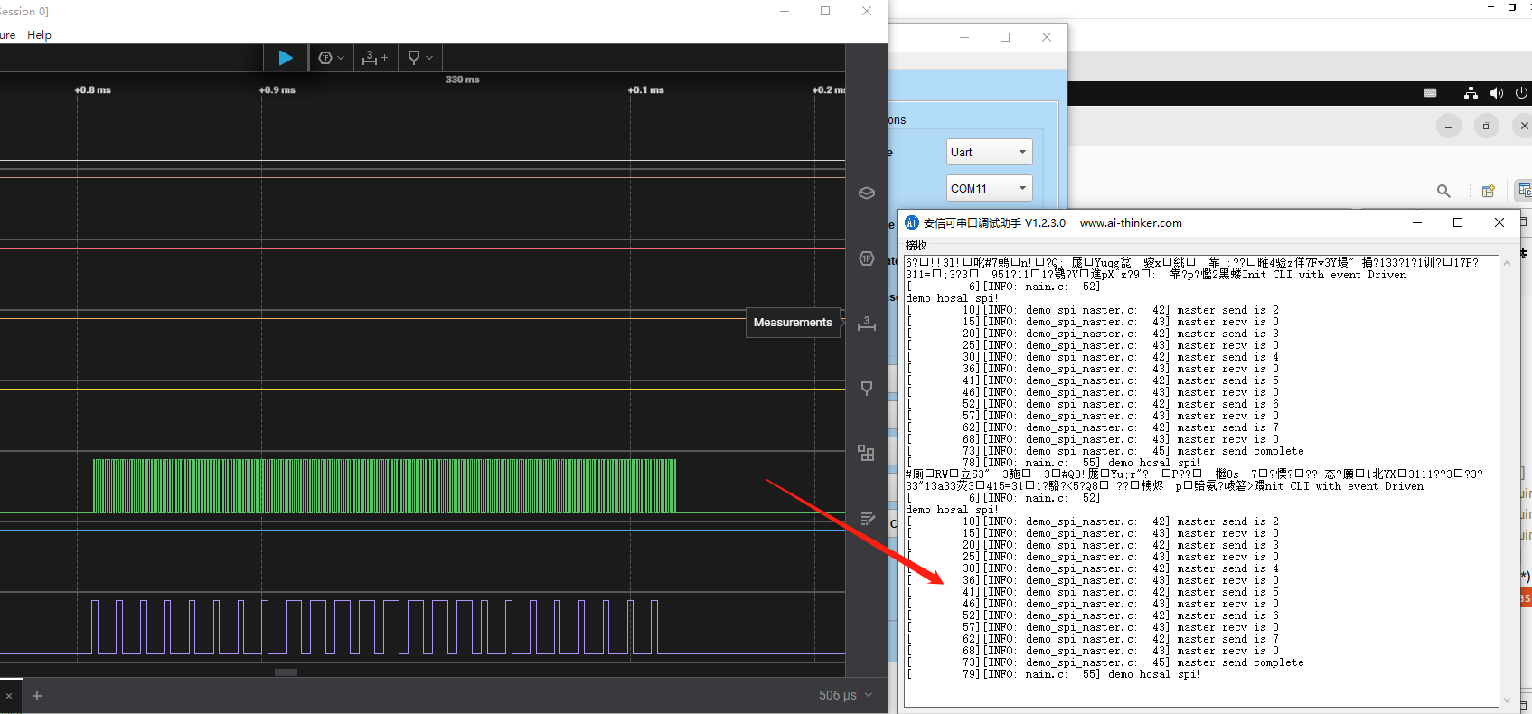This screenshot has width=1532, height=714.
Task: Click the +0.8 ms timeline label
Action: tap(93, 90)
